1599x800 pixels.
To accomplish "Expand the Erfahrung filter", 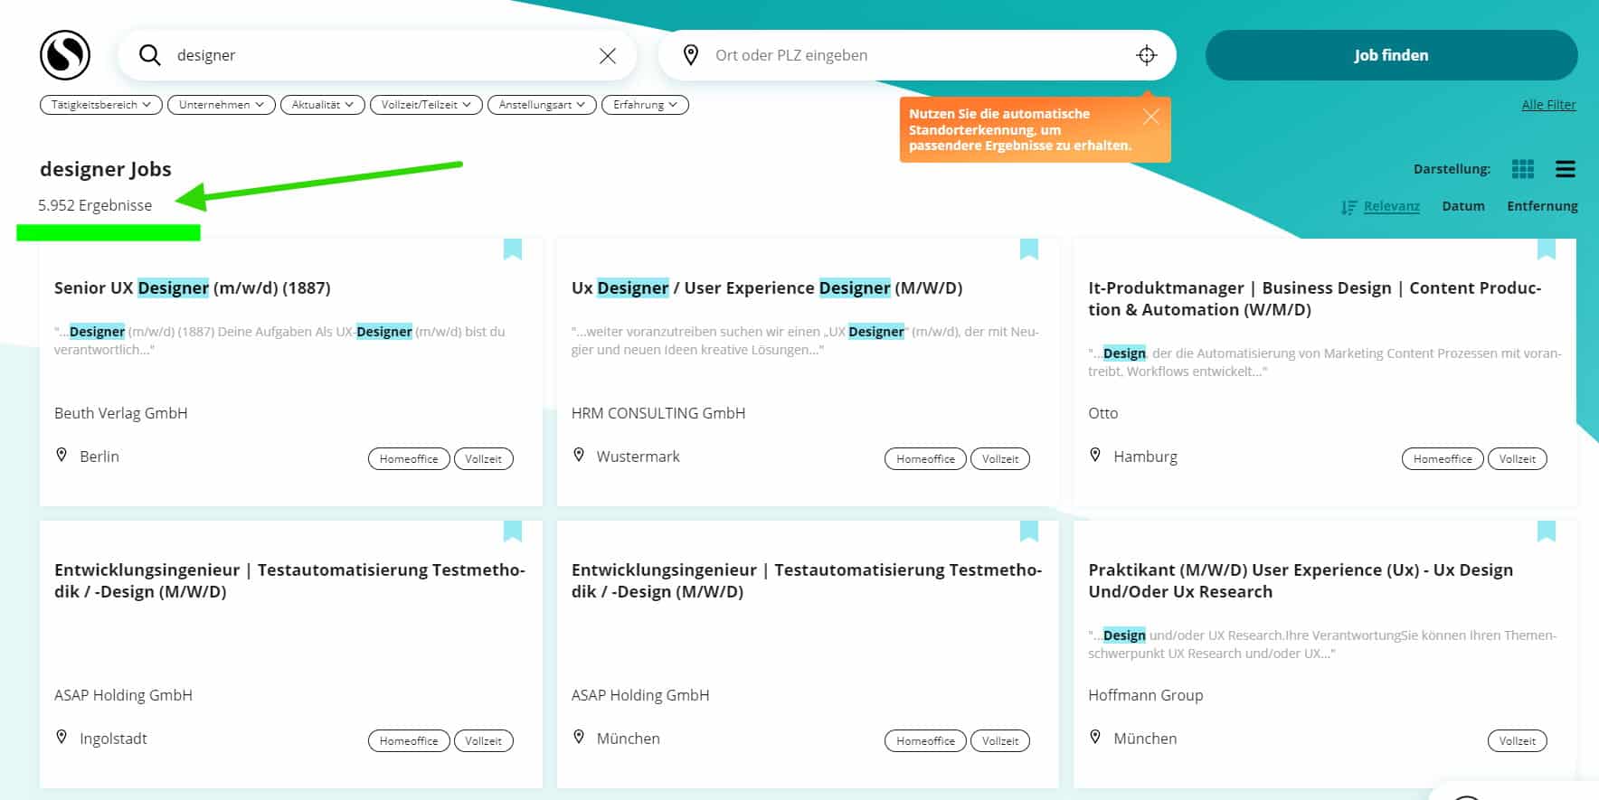I will coord(645,105).
